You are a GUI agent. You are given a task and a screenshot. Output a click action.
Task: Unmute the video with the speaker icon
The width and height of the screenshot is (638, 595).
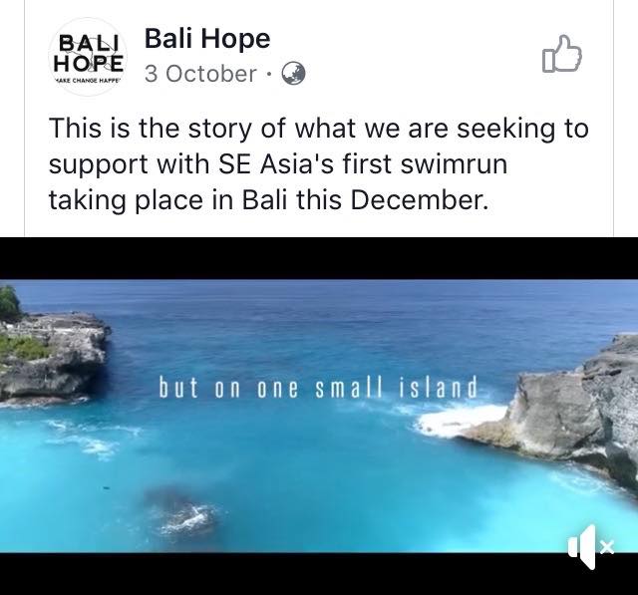pos(591,547)
